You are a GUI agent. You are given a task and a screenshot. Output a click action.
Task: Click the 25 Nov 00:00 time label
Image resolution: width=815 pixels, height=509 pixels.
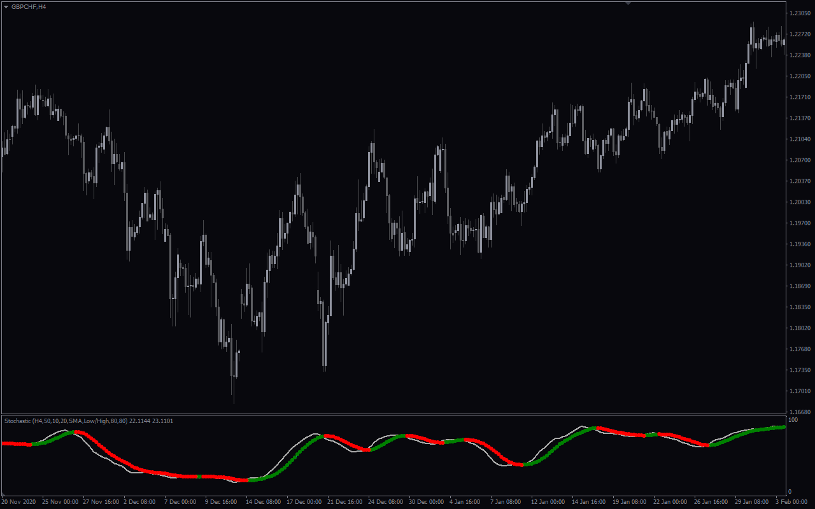60,502
